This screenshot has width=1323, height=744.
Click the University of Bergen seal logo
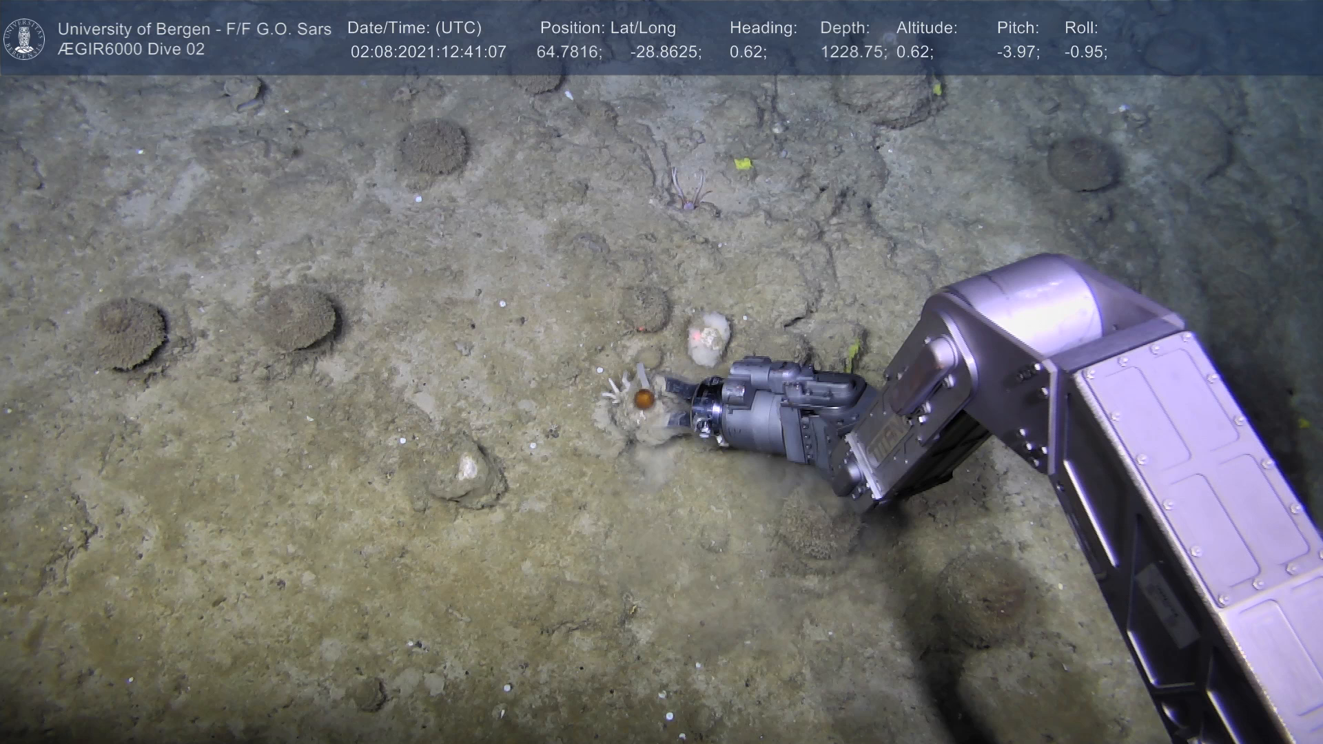pyautogui.click(x=24, y=39)
